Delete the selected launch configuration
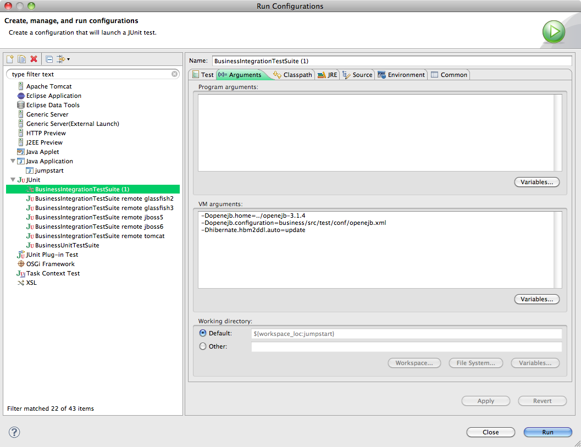This screenshot has width=581, height=447. point(34,59)
